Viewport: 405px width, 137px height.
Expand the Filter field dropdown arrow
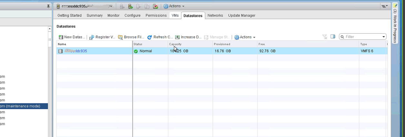[x=384, y=37]
